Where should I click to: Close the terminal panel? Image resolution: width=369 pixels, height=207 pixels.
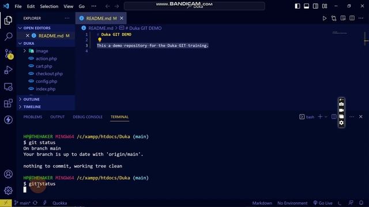pyautogui.click(x=361, y=117)
